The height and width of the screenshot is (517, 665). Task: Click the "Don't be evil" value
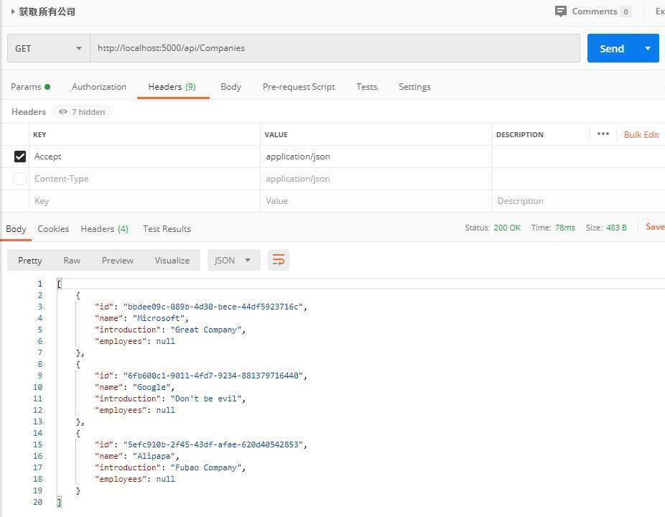tap(206, 399)
